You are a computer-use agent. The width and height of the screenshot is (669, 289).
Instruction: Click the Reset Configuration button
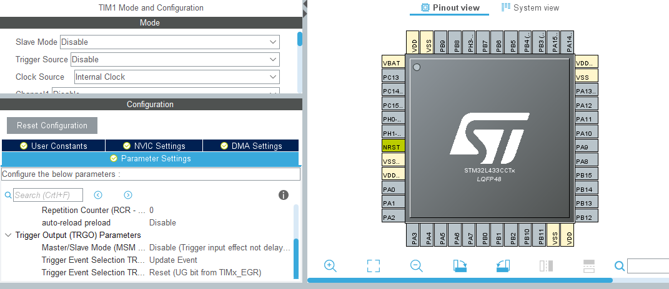point(52,125)
